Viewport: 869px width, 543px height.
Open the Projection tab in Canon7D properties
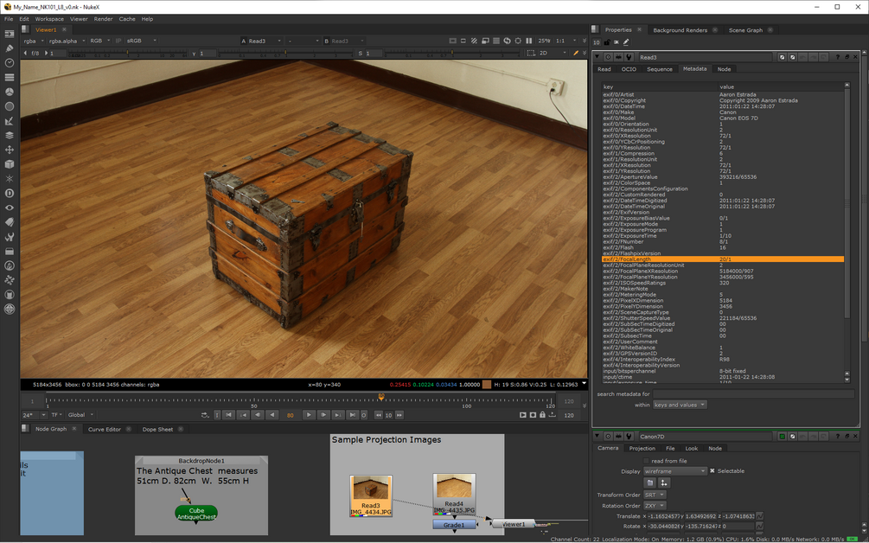click(x=642, y=448)
